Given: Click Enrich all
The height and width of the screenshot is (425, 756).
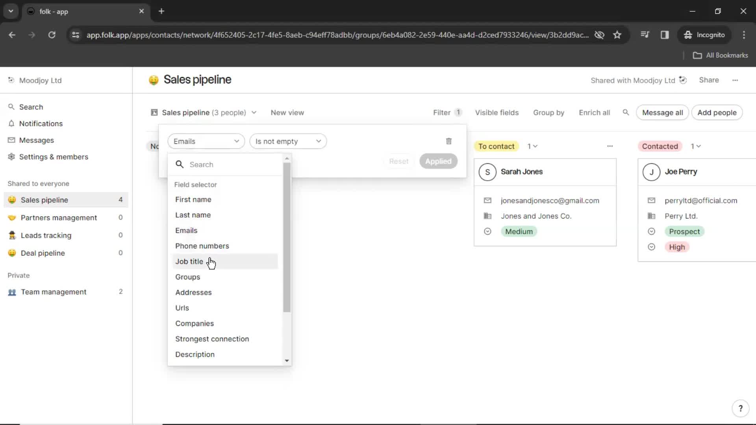Looking at the screenshot, I should [x=594, y=113].
